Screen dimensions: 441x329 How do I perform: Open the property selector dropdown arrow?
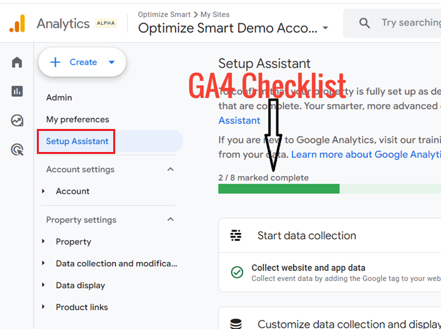[x=325, y=28]
